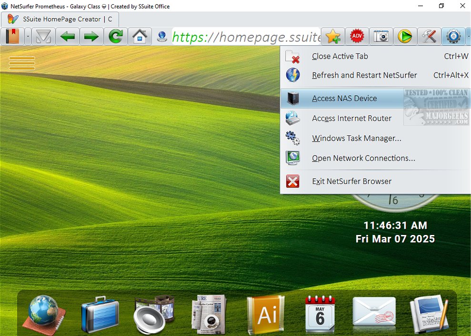Click the down-triangle toolbar button
This screenshot has width=471, height=336.
coord(43,36)
